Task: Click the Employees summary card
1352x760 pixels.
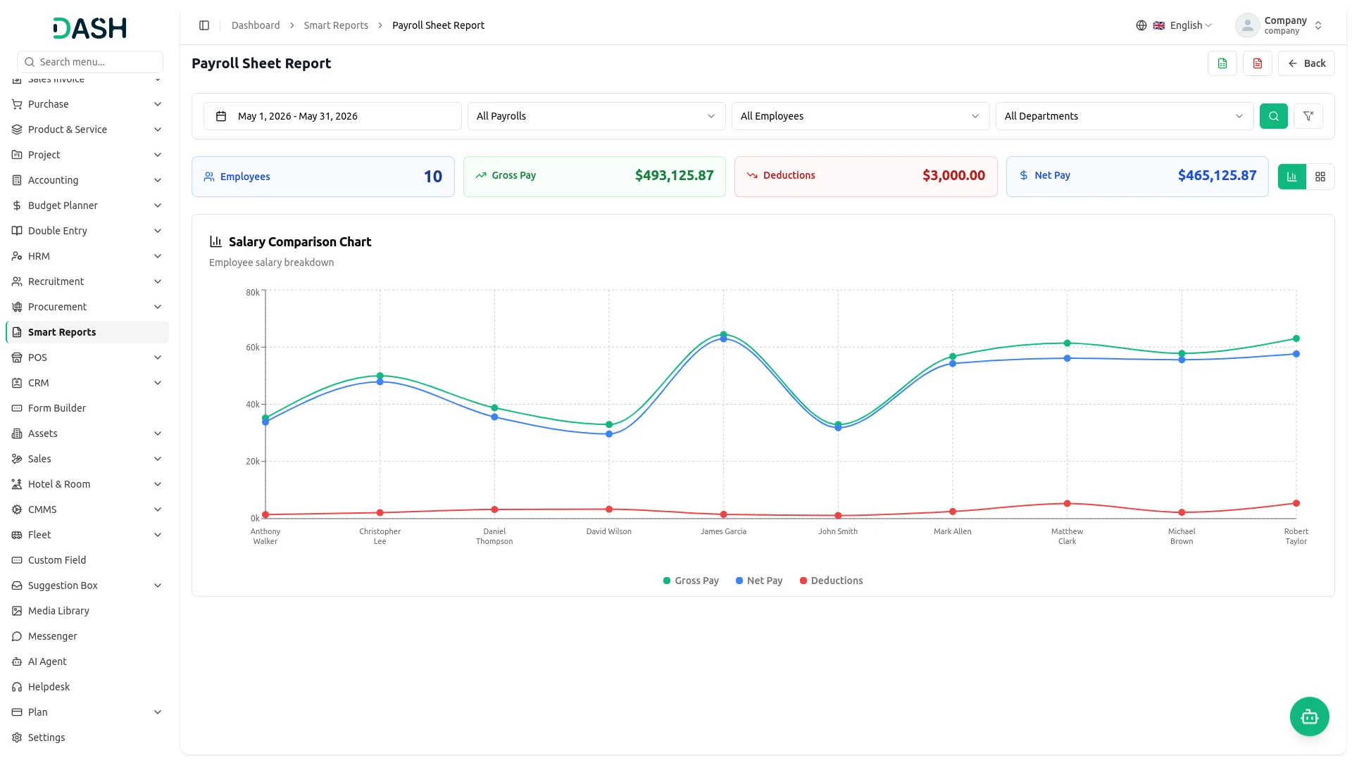Action: click(x=323, y=177)
